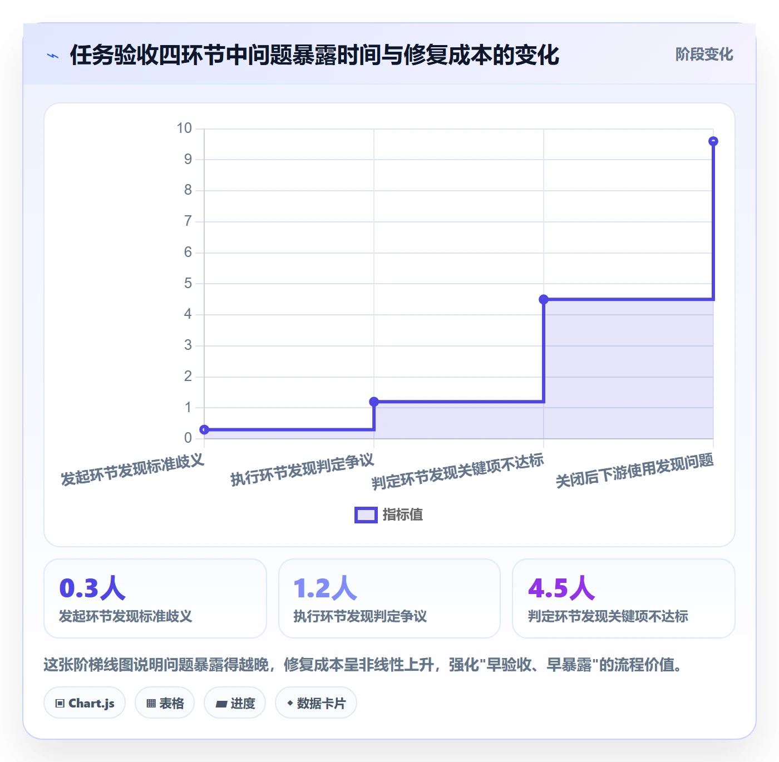Image resolution: width=779 pixels, height=762 pixels.
Task: Click the y-axis value 10
Action: (184, 128)
